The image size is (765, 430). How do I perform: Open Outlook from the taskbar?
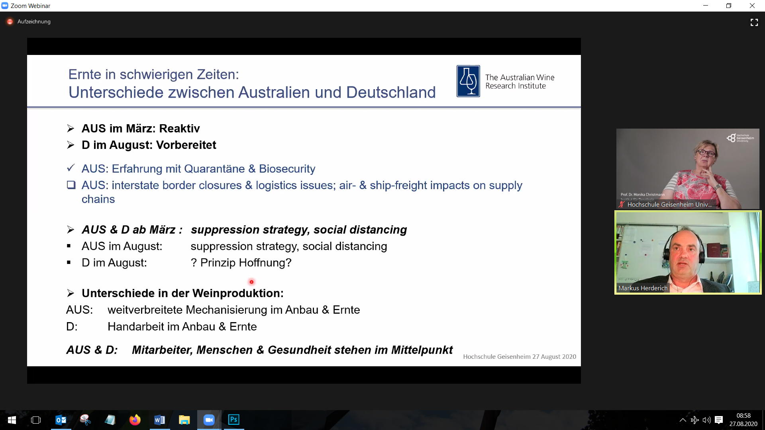coord(61,420)
